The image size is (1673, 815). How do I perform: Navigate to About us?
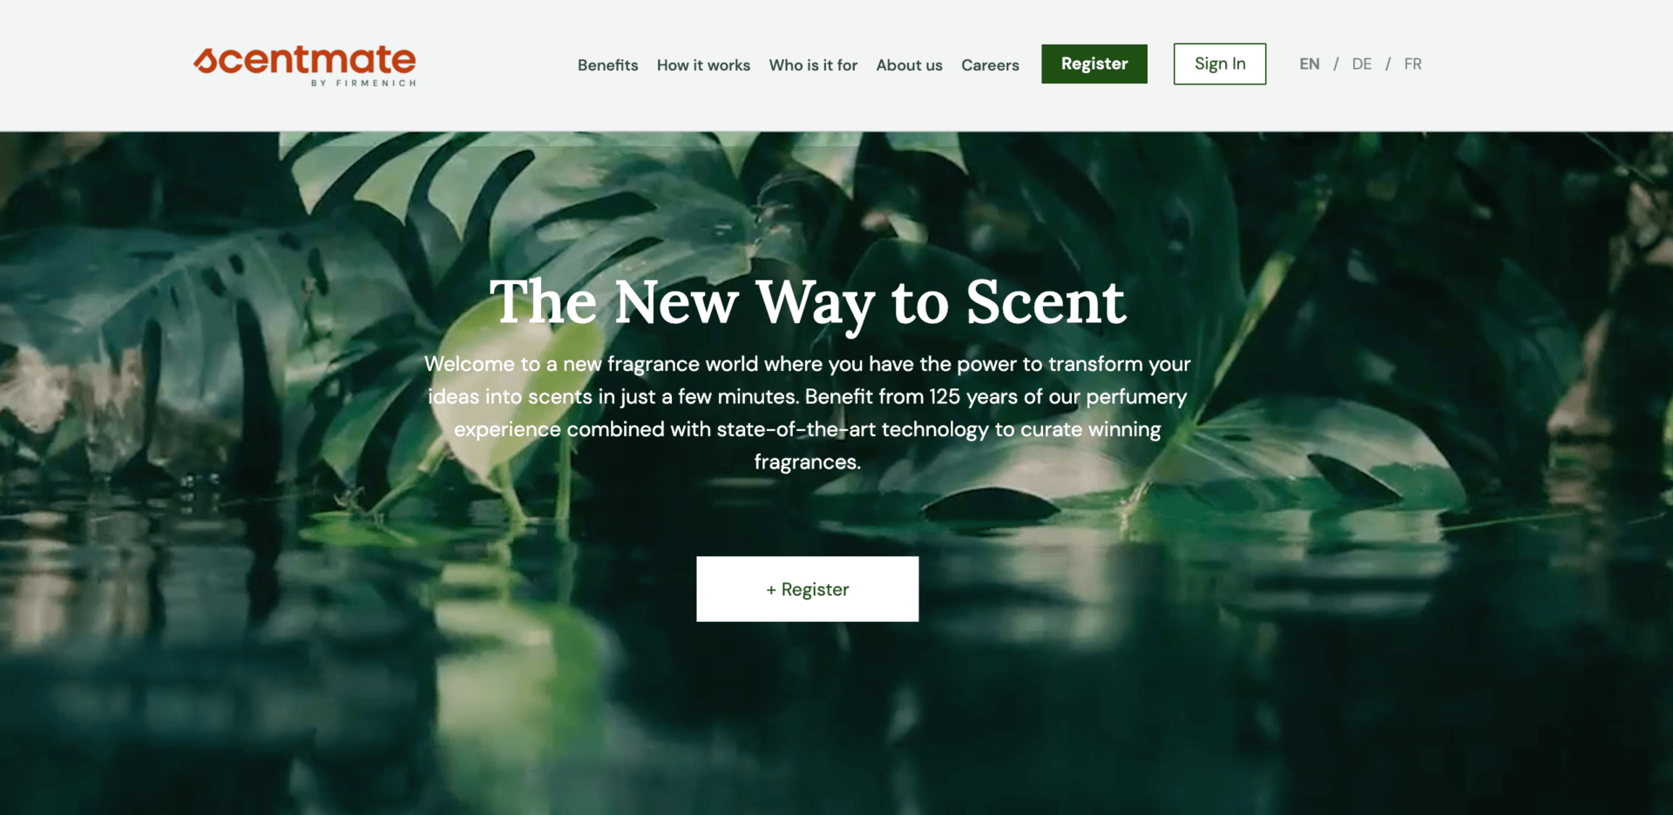909,65
